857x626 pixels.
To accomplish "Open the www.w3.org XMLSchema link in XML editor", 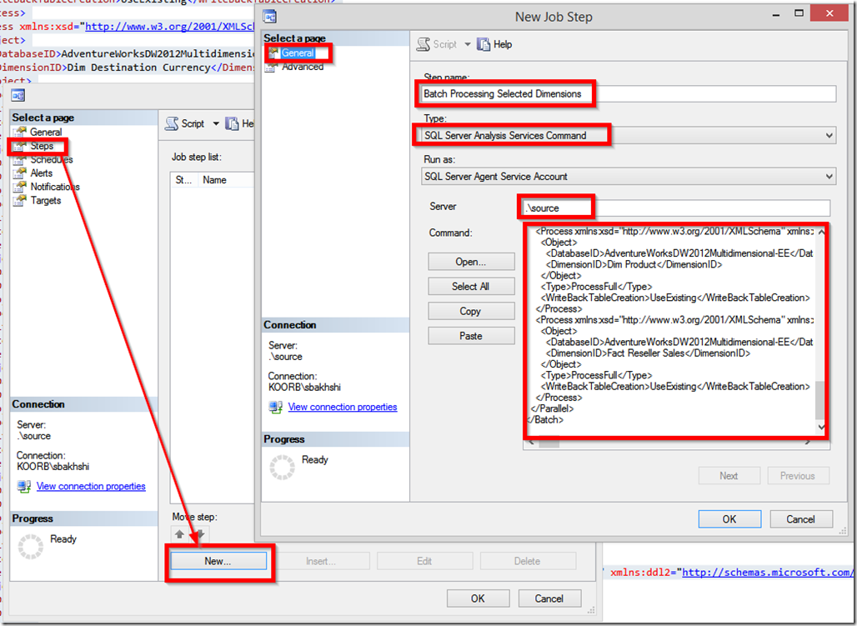I will click(171, 26).
